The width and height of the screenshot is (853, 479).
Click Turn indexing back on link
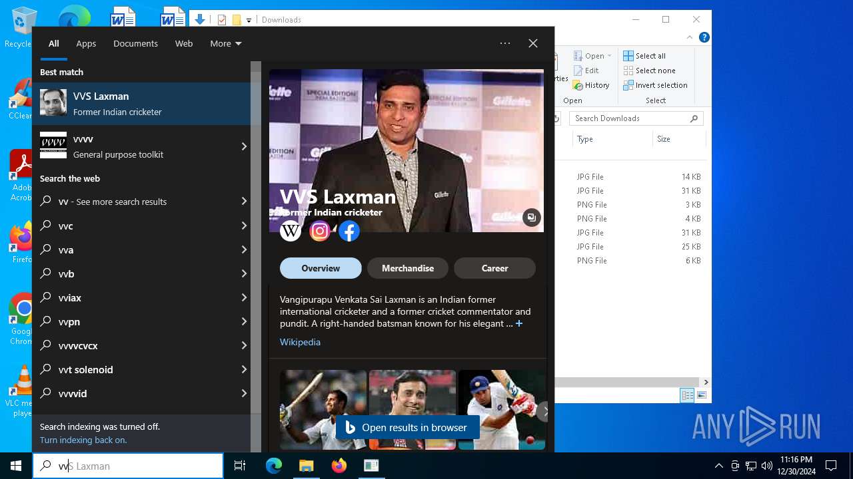[x=83, y=440]
